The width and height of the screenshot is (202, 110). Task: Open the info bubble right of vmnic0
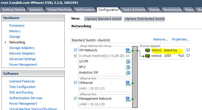pos(188,56)
